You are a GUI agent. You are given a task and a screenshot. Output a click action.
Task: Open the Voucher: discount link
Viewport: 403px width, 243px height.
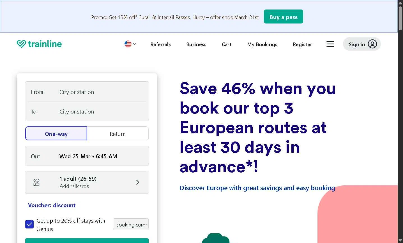[52, 205]
